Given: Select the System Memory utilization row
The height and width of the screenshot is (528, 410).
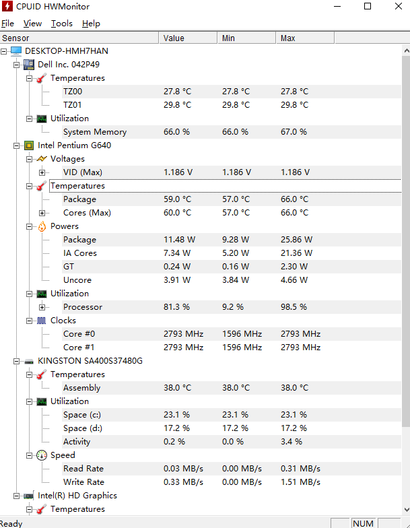Looking at the screenshot, I should click(94, 132).
